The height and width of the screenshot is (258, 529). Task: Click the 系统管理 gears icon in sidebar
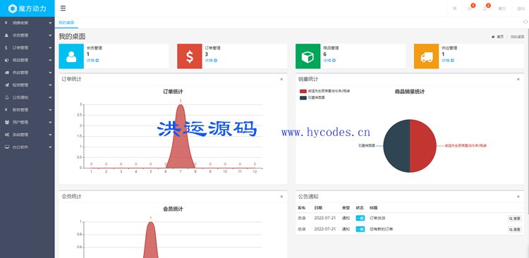7,135
